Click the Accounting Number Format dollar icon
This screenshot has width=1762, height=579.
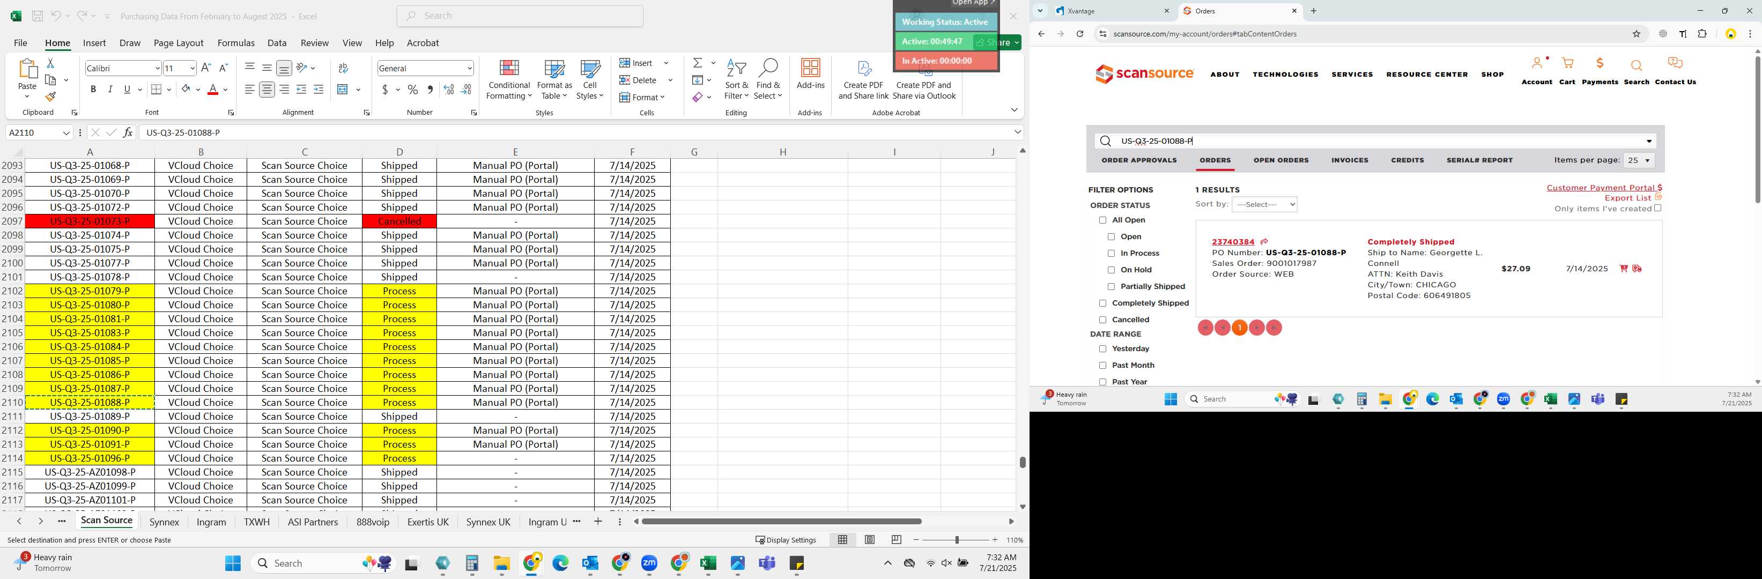[x=386, y=90]
